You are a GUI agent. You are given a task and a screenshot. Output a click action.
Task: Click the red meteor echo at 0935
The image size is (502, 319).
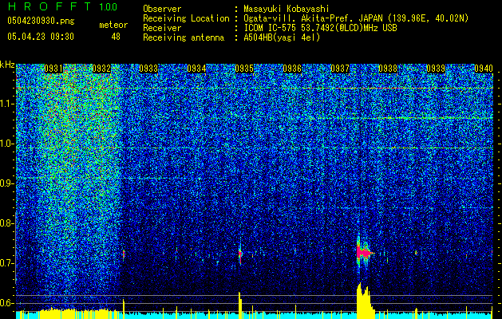[240, 254]
